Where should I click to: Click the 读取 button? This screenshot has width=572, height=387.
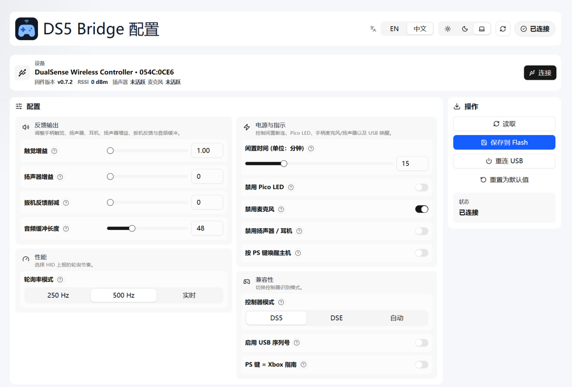(504, 124)
